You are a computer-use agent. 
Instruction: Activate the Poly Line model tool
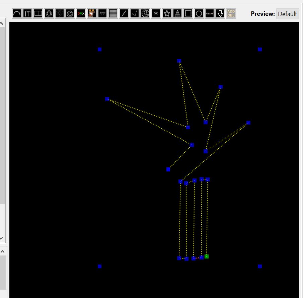pyautogui.click(x=135, y=14)
